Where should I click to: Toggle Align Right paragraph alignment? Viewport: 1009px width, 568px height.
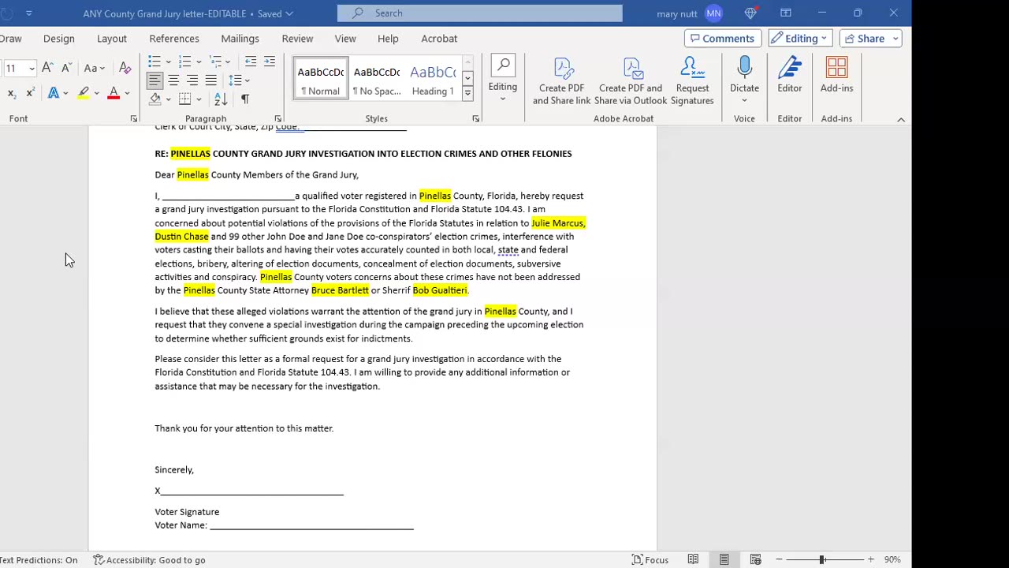tap(192, 80)
